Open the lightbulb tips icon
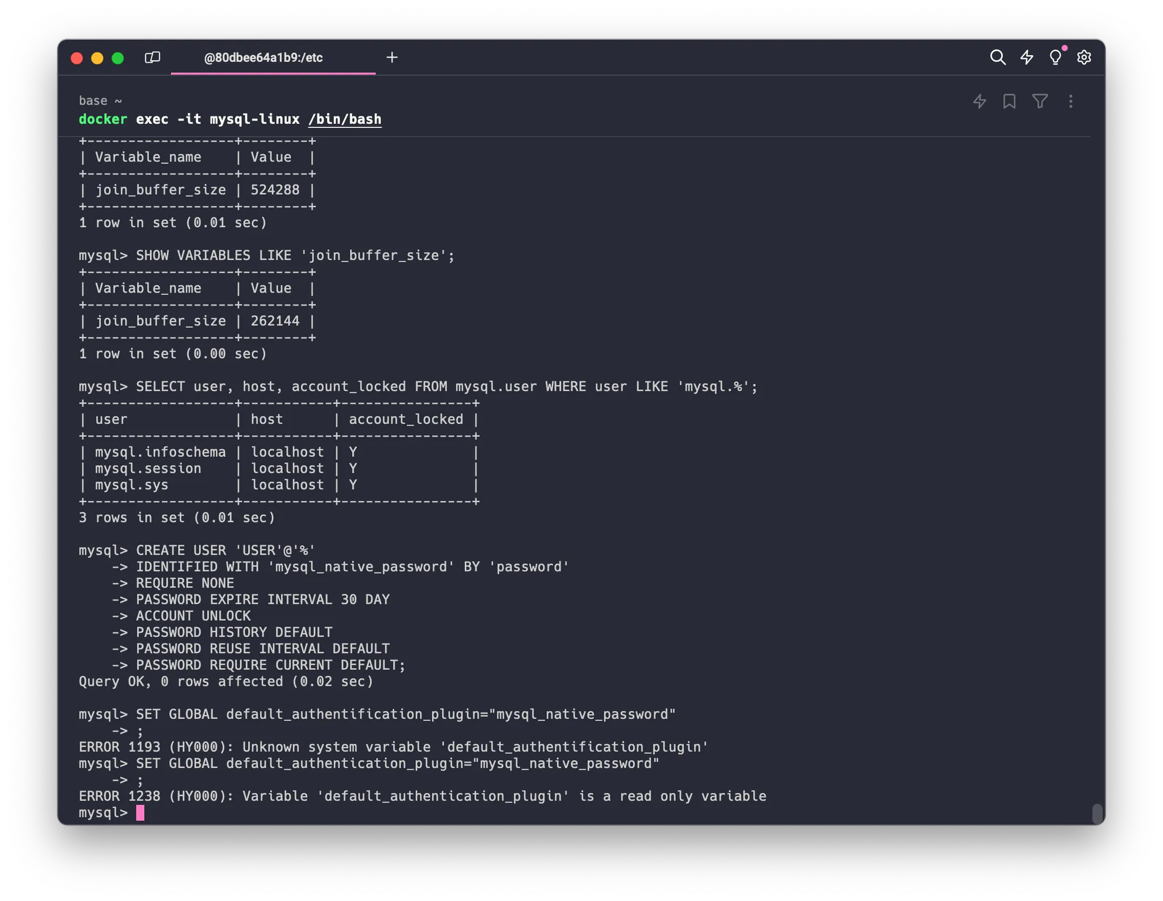The height and width of the screenshot is (901, 1163). point(1055,57)
